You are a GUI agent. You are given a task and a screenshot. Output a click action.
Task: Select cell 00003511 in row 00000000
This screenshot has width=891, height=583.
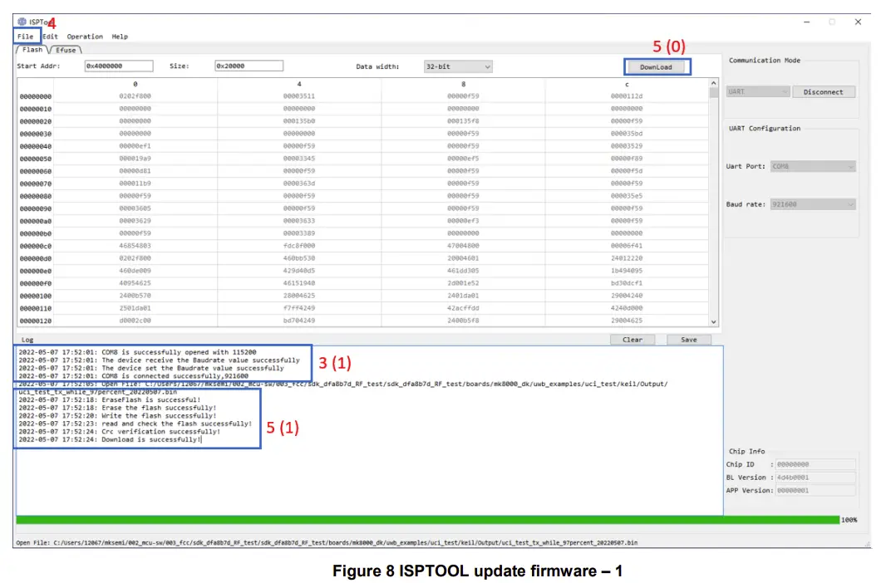pos(299,96)
